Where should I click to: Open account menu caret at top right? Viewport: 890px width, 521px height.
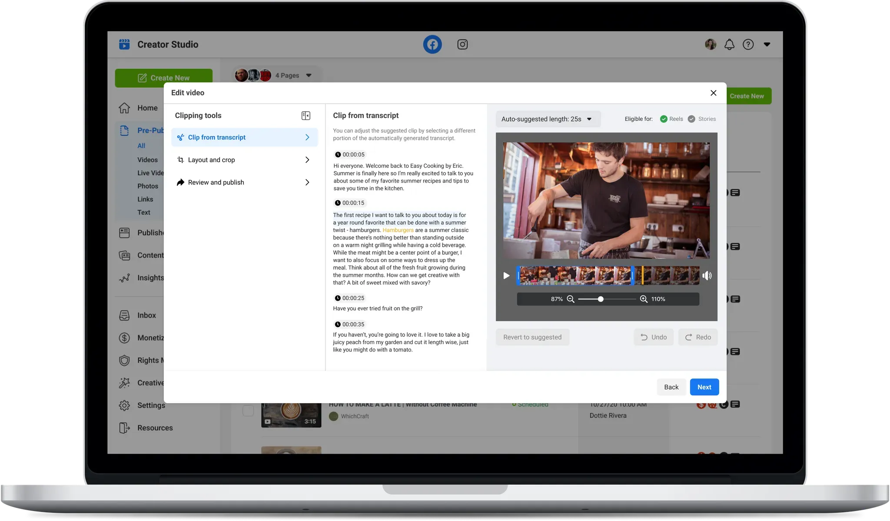767,44
